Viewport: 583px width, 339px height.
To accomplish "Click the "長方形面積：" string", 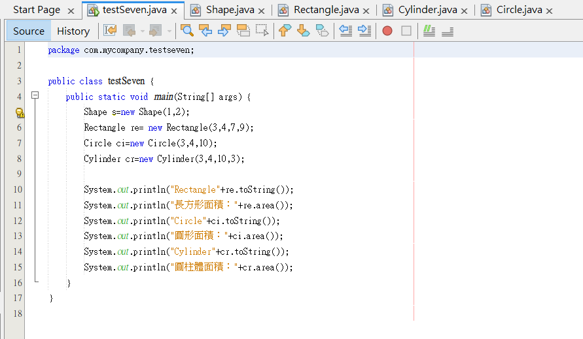I will pos(203,205).
